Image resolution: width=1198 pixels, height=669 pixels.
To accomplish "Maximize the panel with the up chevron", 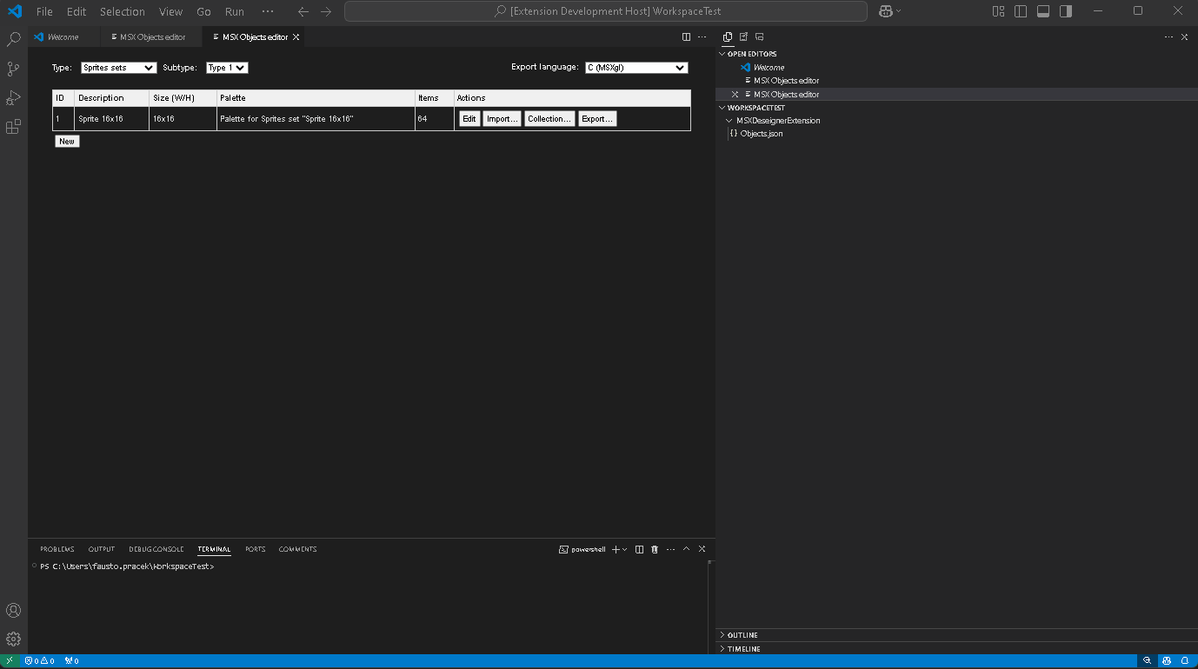I will 686,549.
